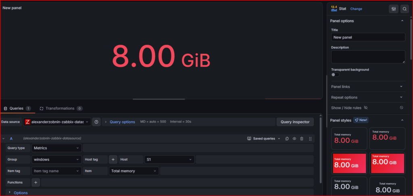Image resolution: width=413 pixels, height=196 pixels.
Task: Open the Host S1 dropdown
Action: [x=169, y=159]
